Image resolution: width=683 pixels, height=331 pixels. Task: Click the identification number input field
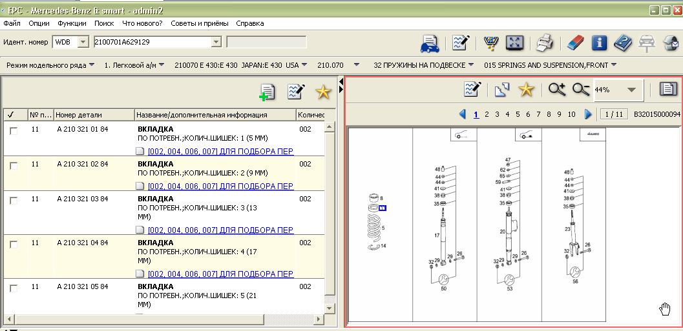click(152, 42)
